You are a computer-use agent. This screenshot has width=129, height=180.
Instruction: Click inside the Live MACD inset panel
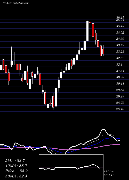point(71,167)
